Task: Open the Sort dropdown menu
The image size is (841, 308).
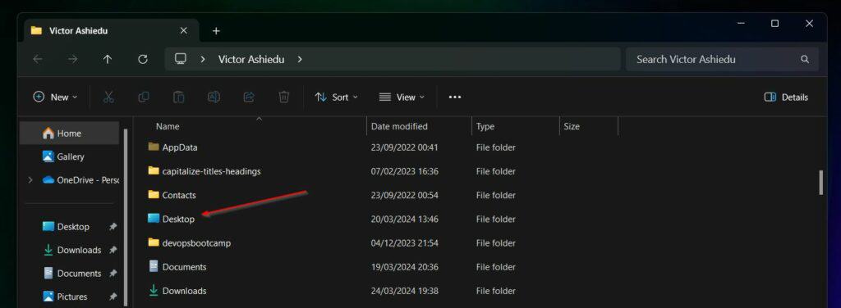Action: 336,97
